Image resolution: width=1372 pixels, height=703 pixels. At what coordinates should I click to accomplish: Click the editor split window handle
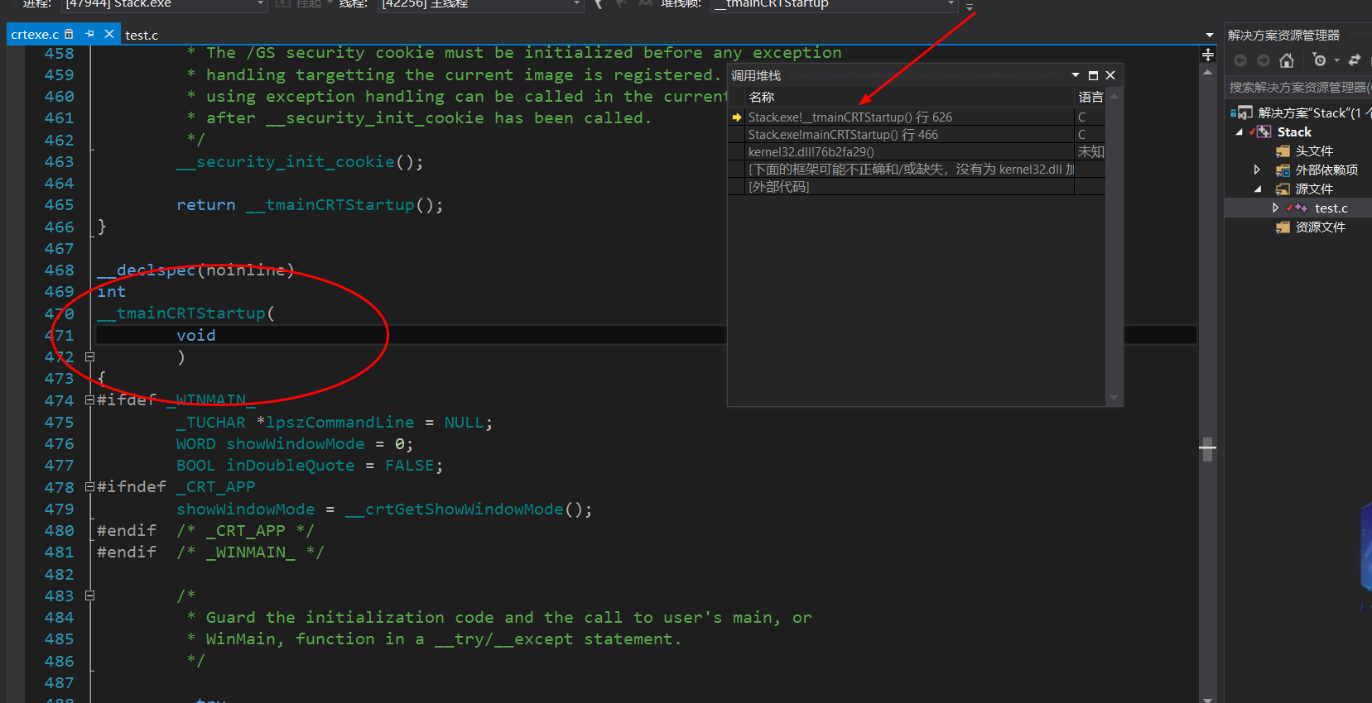(1208, 55)
